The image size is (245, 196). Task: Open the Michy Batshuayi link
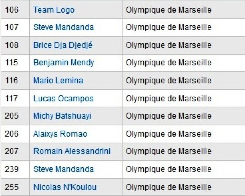pos(62,116)
